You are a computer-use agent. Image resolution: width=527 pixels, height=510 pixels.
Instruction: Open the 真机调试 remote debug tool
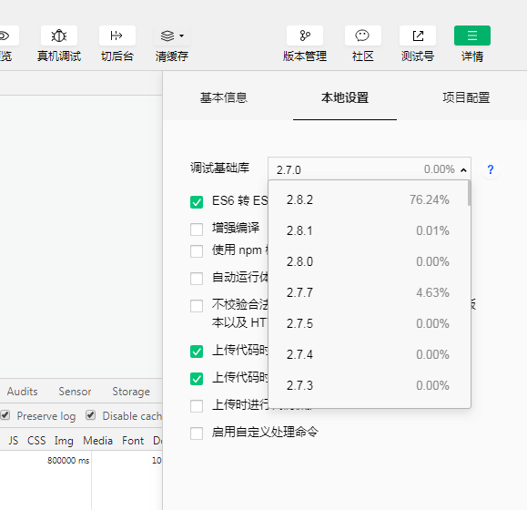point(59,36)
